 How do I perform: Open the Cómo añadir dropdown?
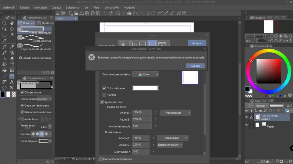tap(44, 99)
